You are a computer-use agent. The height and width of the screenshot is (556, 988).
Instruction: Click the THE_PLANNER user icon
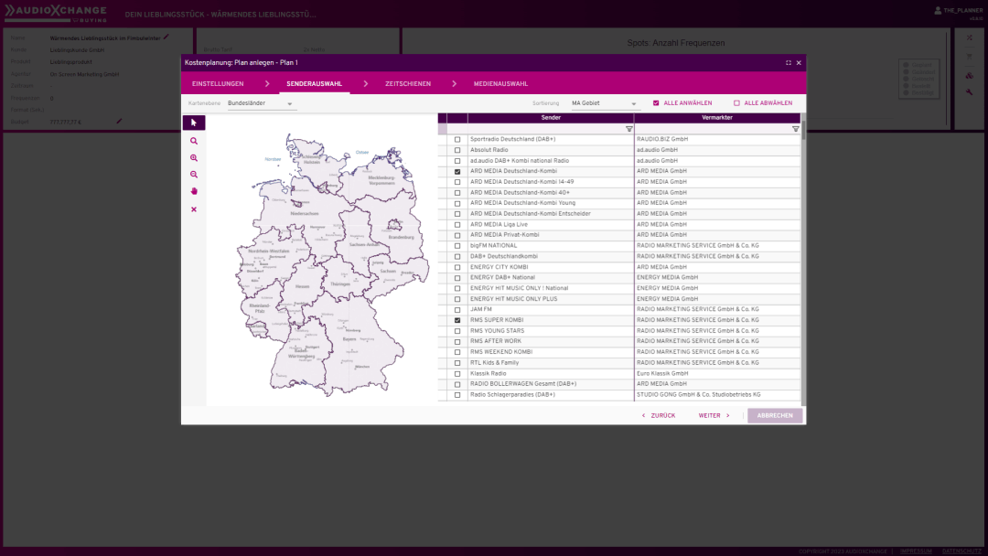[938, 10]
